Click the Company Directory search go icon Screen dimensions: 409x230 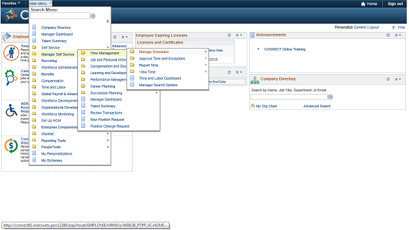pos(330,97)
